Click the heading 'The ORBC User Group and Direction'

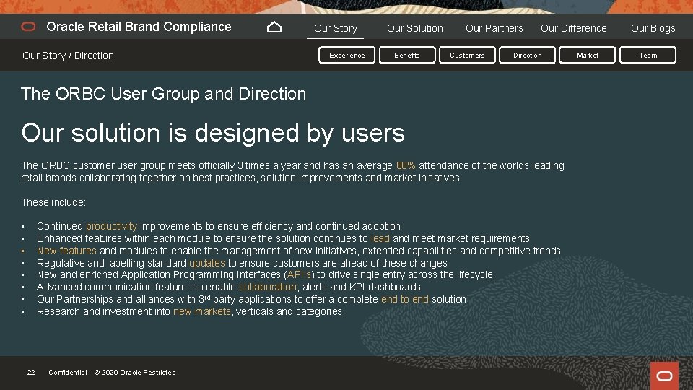pos(164,94)
